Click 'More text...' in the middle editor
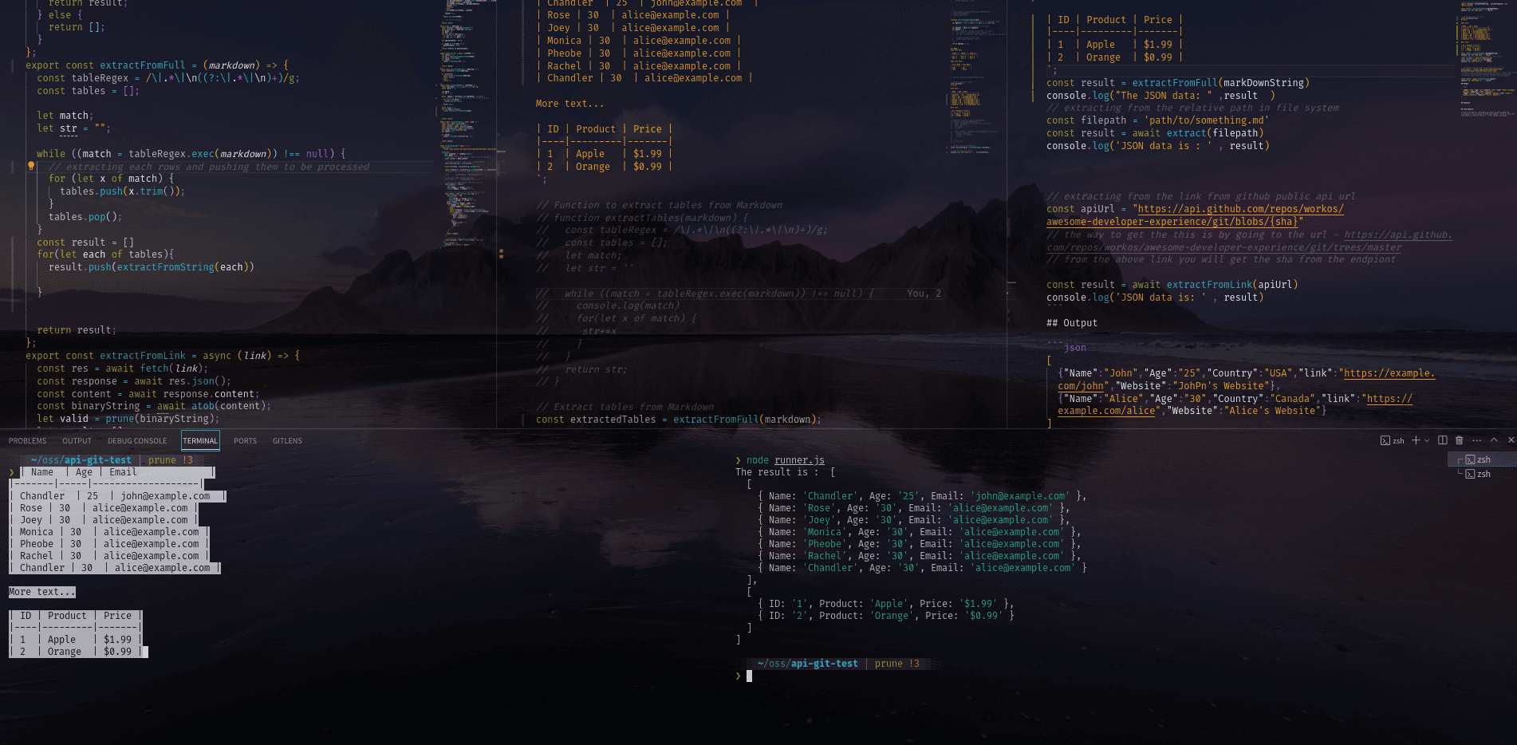Viewport: 1517px width, 745px height. 569,104
